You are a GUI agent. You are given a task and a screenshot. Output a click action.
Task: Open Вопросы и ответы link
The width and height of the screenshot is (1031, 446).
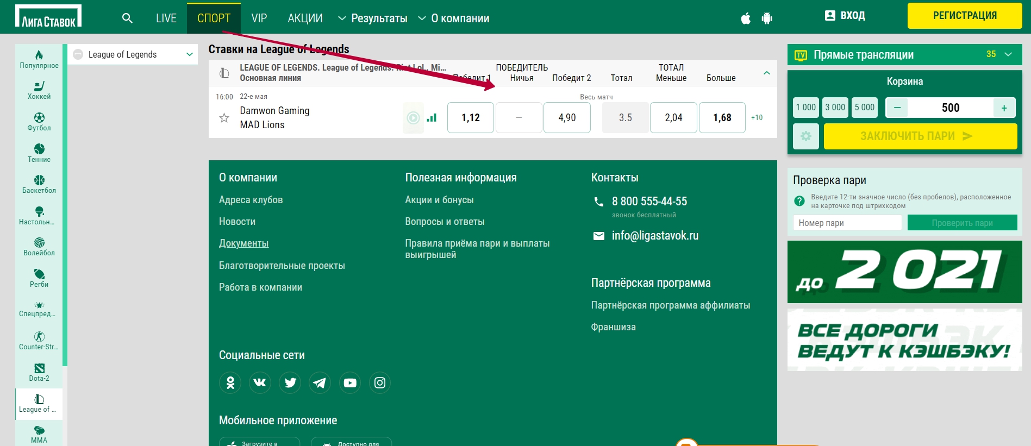tap(445, 222)
